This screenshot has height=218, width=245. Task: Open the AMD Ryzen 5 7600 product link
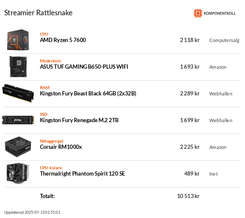(63, 40)
